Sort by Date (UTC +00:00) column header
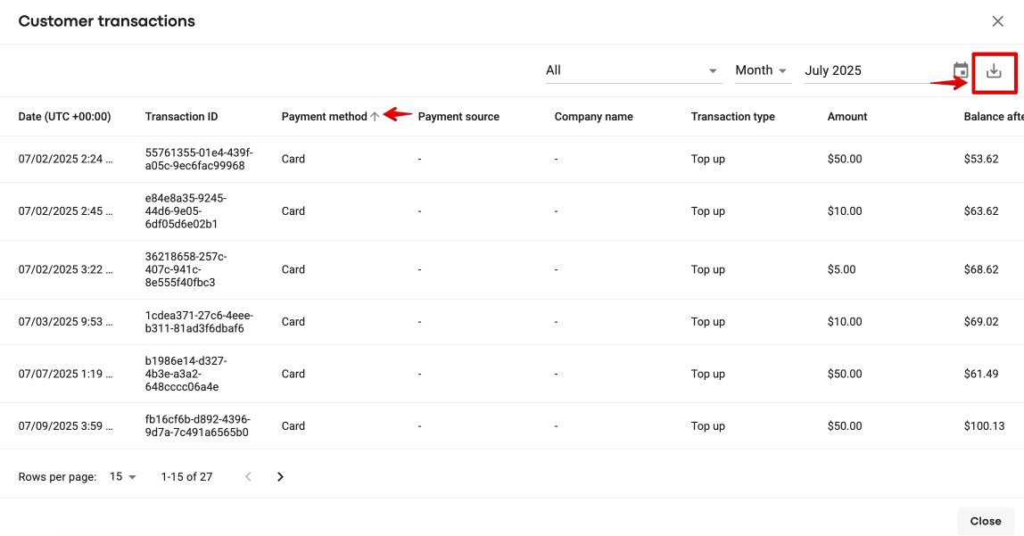Screen dimensions: 1024x536 [x=64, y=117]
